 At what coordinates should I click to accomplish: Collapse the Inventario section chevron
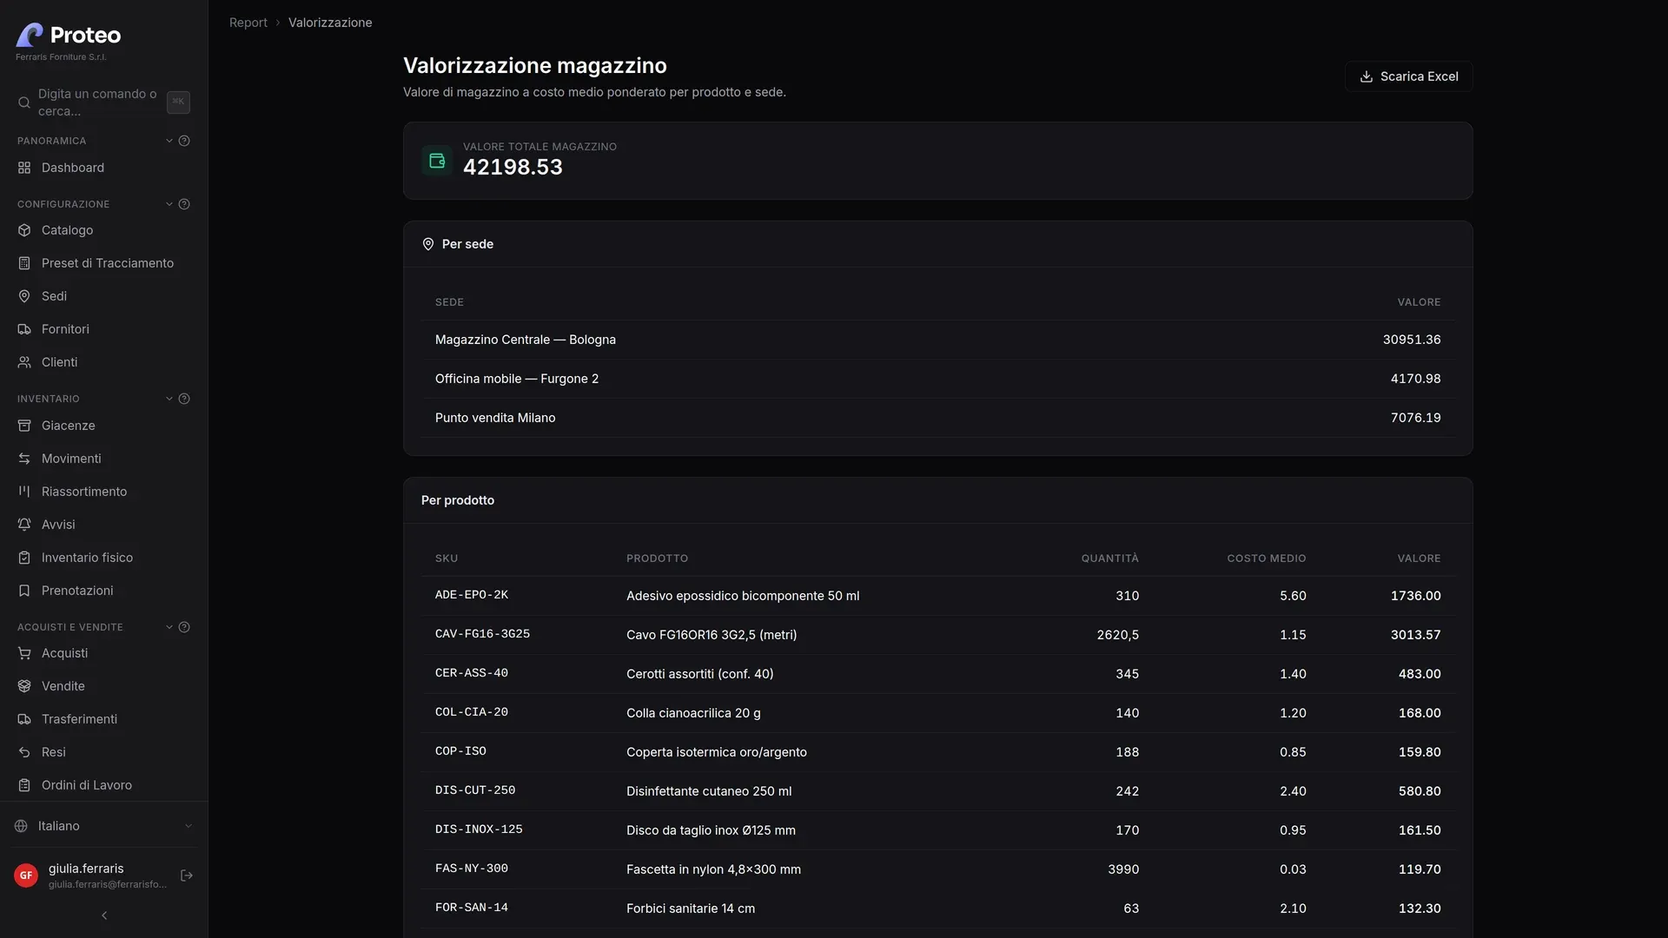click(169, 399)
